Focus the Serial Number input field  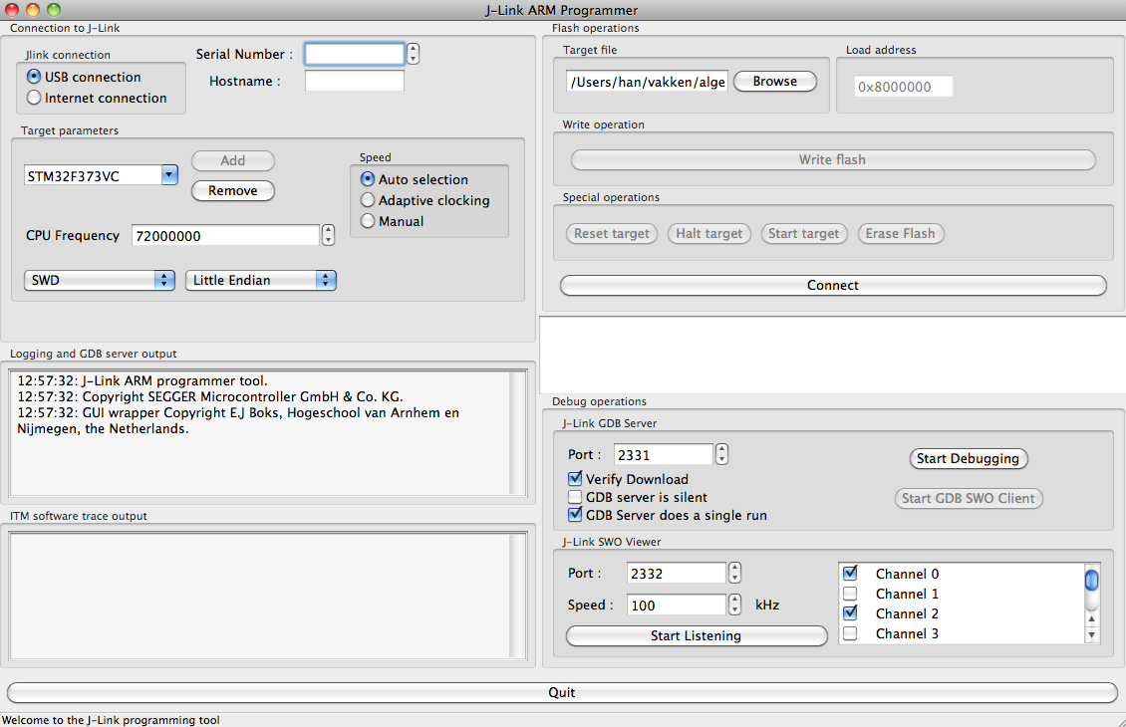[x=354, y=54]
